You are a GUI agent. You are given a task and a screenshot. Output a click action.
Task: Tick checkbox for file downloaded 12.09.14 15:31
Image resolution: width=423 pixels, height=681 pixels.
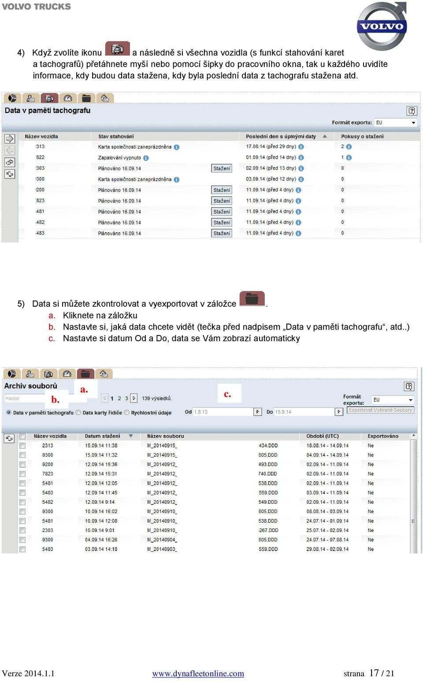(x=22, y=474)
